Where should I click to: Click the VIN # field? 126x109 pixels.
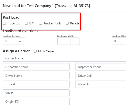coord(36,93)
